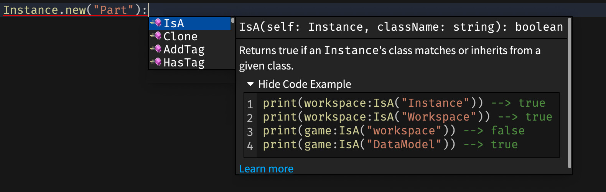Collapse the code example using the triangle arrow
Screen dimensions: 606x192
pyautogui.click(x=250, y=84)
